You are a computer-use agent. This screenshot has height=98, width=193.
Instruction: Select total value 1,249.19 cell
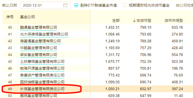point(112,41)
